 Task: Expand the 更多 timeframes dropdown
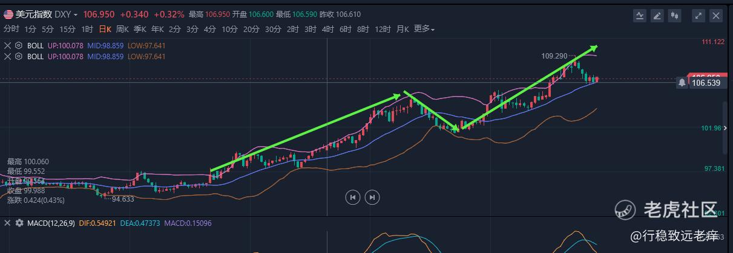coord(424,28)
